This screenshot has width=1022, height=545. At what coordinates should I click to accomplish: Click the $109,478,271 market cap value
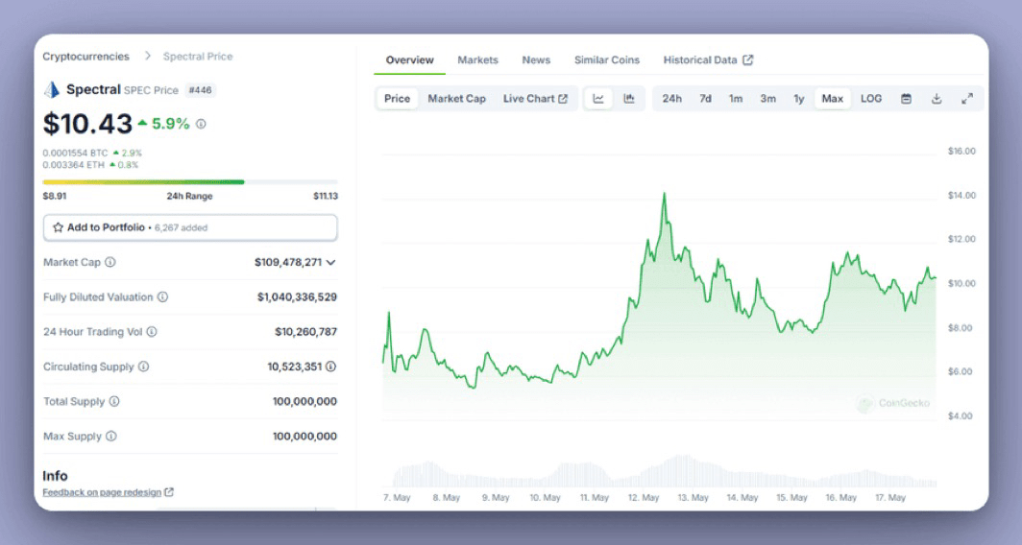(x=288, y=262)
